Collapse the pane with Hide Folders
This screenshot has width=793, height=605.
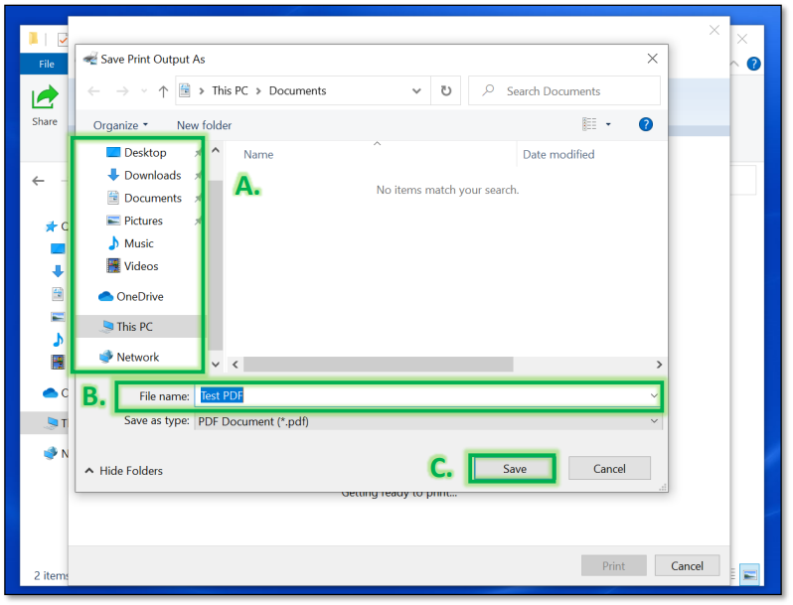click(123, 471)
